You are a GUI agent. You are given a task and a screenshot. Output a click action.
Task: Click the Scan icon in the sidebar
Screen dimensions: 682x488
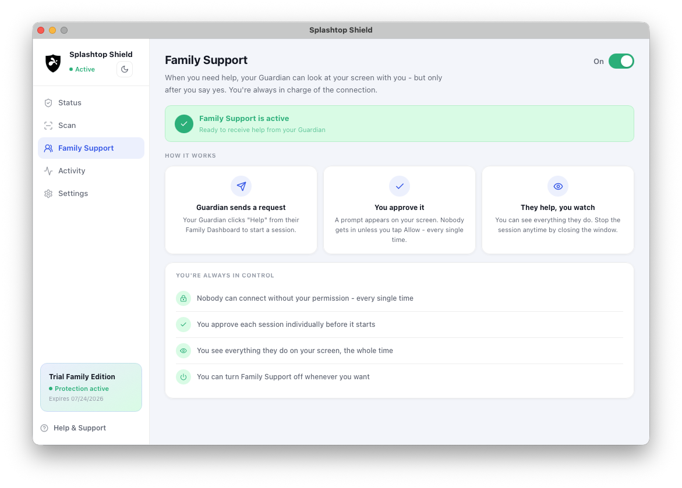click(48, 126)
